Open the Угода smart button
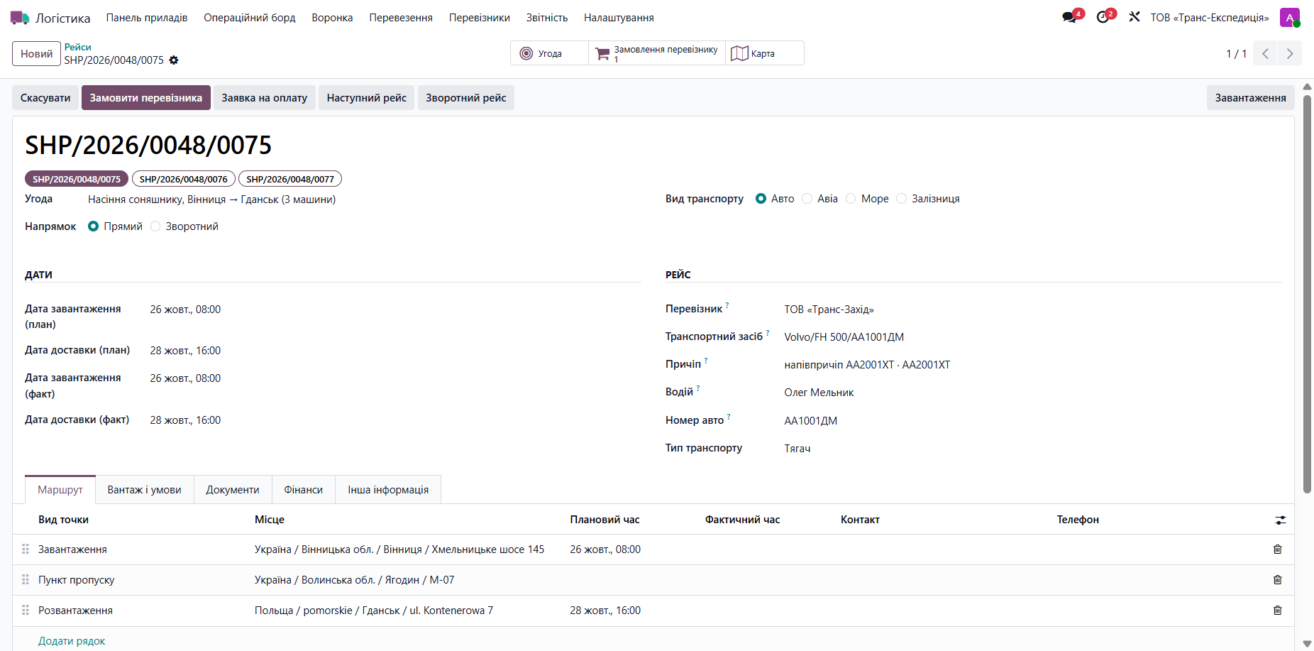The image size is (1314, 651). [x=549, y=53]
